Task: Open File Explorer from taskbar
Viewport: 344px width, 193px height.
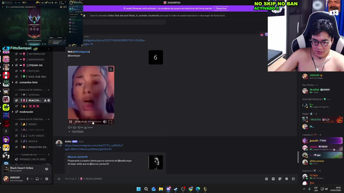Action: click(161, 189)
